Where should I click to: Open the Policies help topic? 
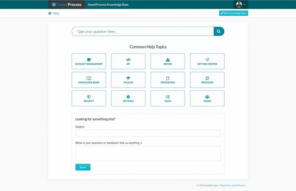coord(128,80)
